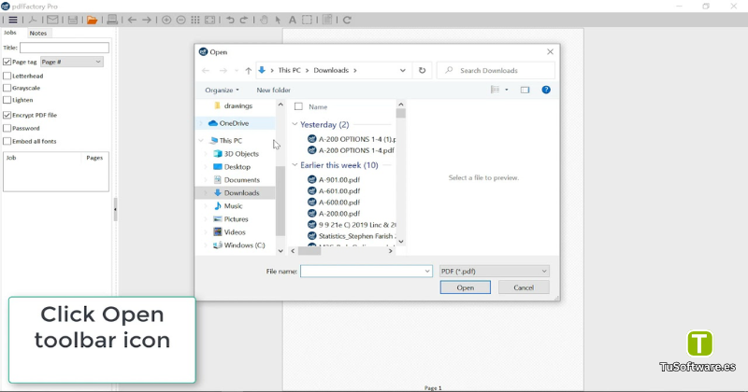Viewport: 748px width, 392px height.
Task: Click the Print toolbar icon
Action: (112, 20)
